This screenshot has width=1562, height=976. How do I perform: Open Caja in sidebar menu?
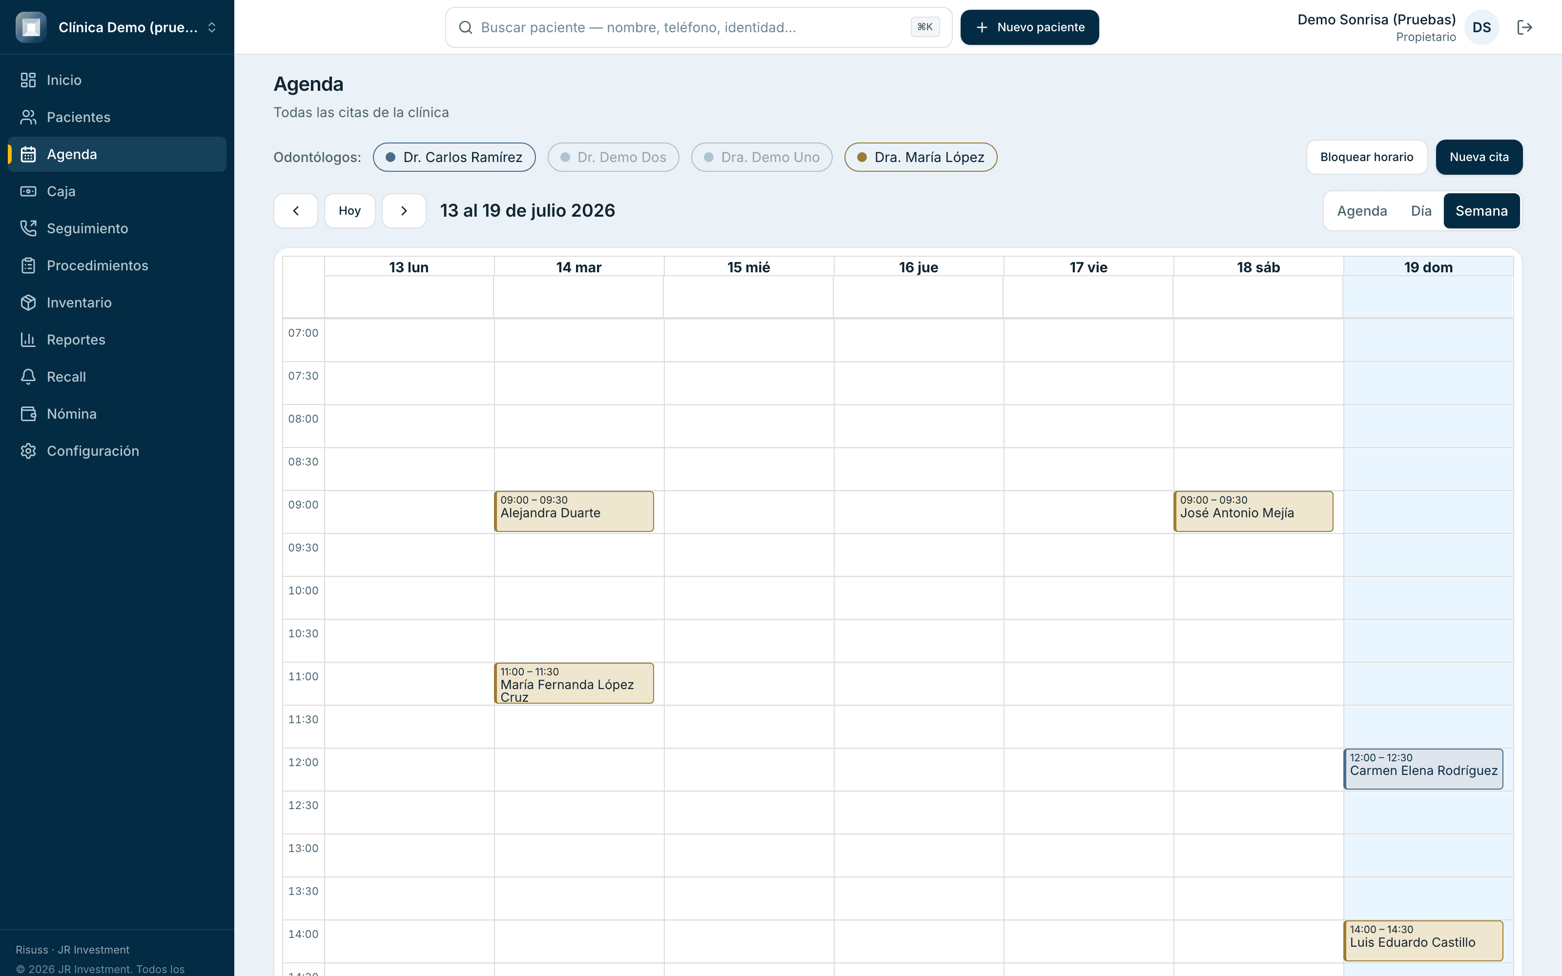click(x=117, y=191)
